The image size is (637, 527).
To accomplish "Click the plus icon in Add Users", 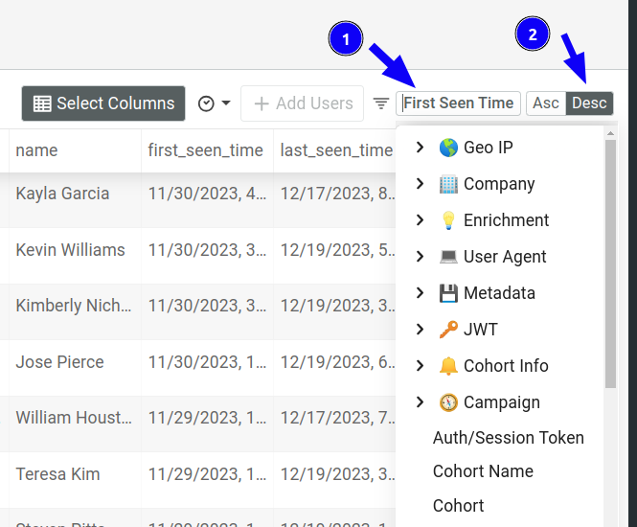I will point(262,103).
